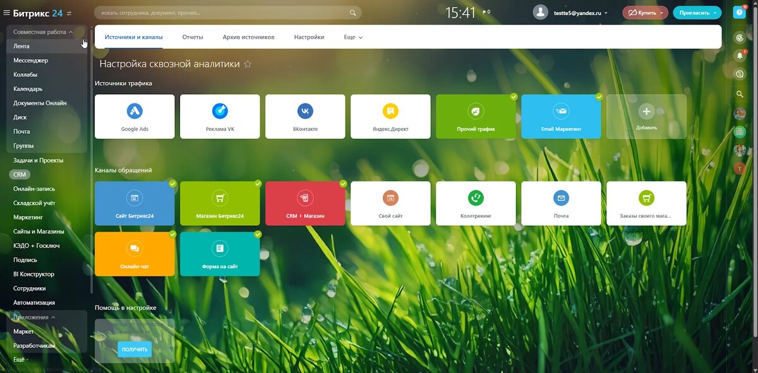Click the magnifier icon in the search field
Image resolution: width=758 pixels, height=373 pixels.
(352, 13)
